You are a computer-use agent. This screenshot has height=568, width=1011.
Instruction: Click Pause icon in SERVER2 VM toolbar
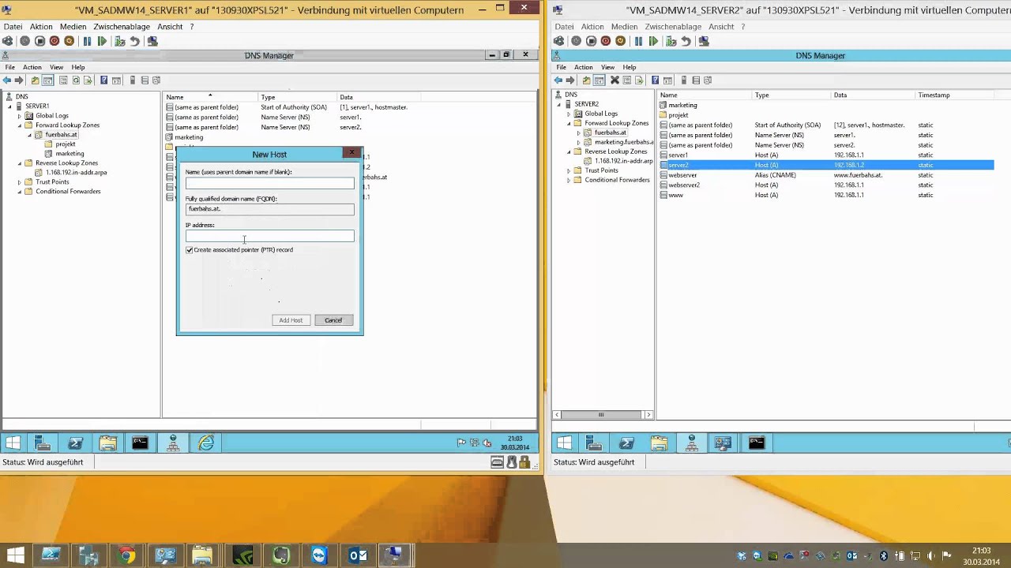click(639, 41)
